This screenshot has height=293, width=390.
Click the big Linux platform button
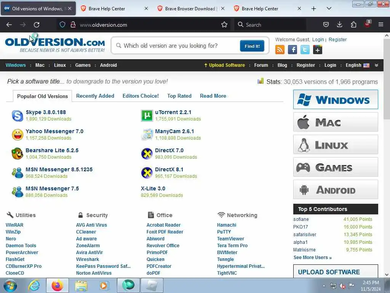pos(336,145)
